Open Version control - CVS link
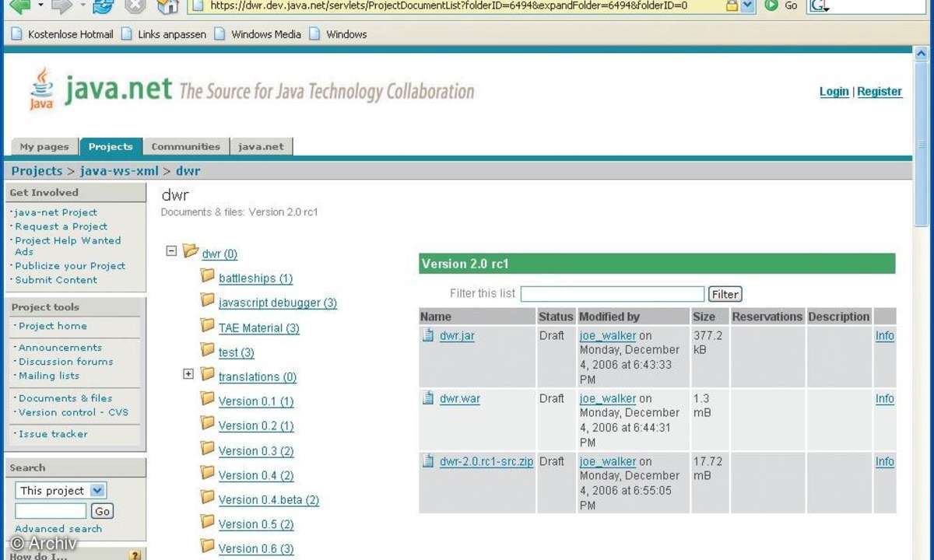This screenshot has width=934, height=560. 73,412
